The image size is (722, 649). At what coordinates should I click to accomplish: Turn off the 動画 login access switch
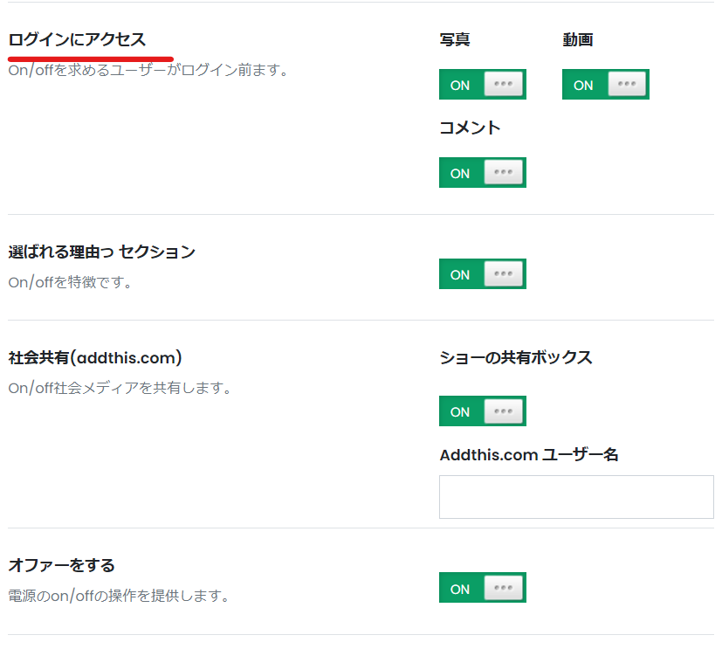606,85
